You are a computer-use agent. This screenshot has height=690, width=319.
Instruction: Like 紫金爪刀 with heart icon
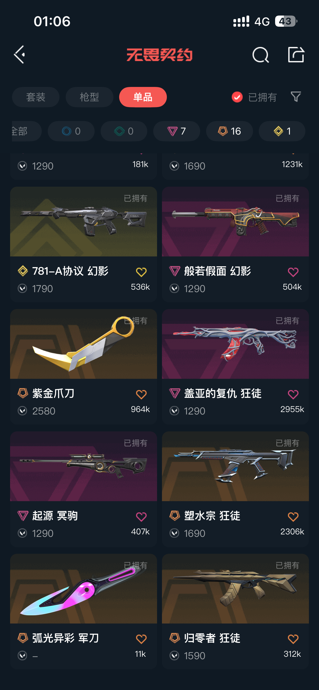(141, 394)
